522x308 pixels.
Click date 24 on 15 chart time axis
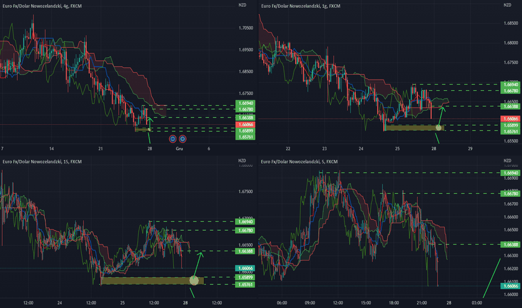tap(59, 303)
